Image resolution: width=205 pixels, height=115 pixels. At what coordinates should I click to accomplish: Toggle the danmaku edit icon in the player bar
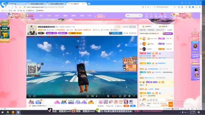point(88,96)
